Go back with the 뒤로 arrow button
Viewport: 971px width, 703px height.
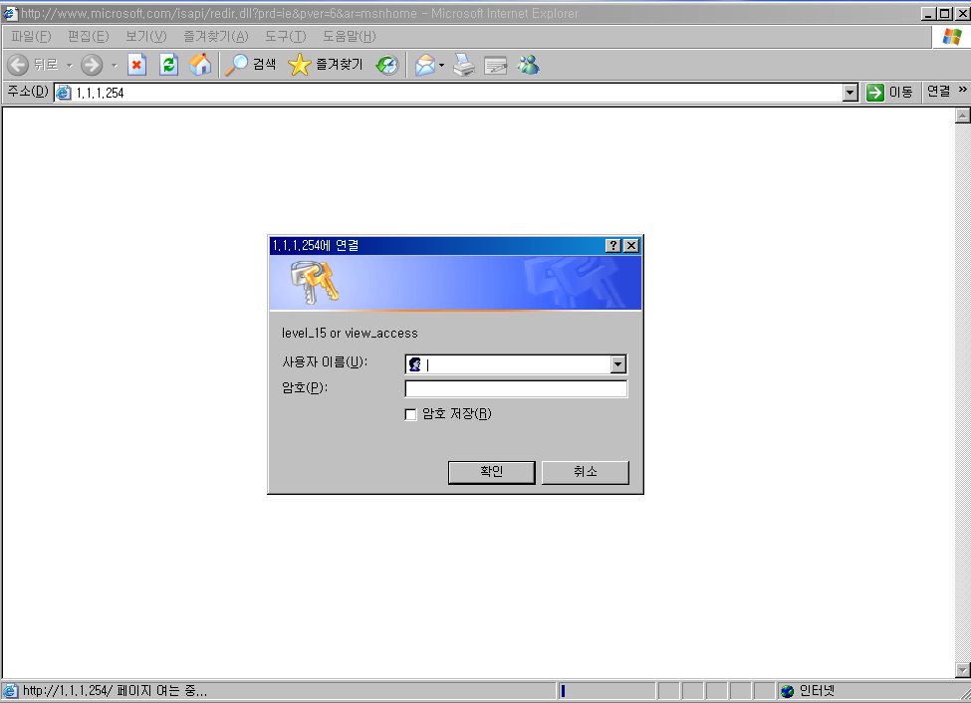click(x=33, y=65)
